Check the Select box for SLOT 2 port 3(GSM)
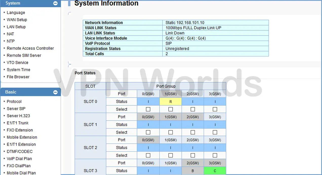Viewport: 322px width, 175px height. point(215,155)
